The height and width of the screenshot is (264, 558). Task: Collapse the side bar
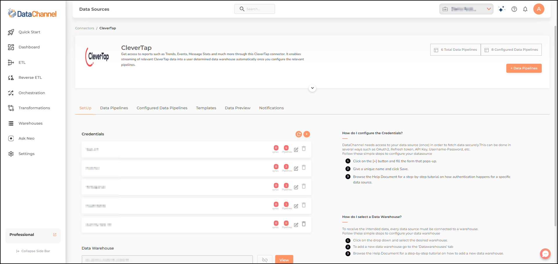point(33,251)
